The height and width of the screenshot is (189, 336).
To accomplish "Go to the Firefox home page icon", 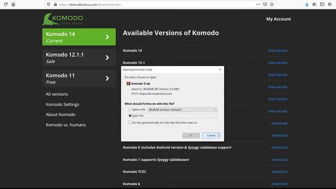I will (13, 4).
